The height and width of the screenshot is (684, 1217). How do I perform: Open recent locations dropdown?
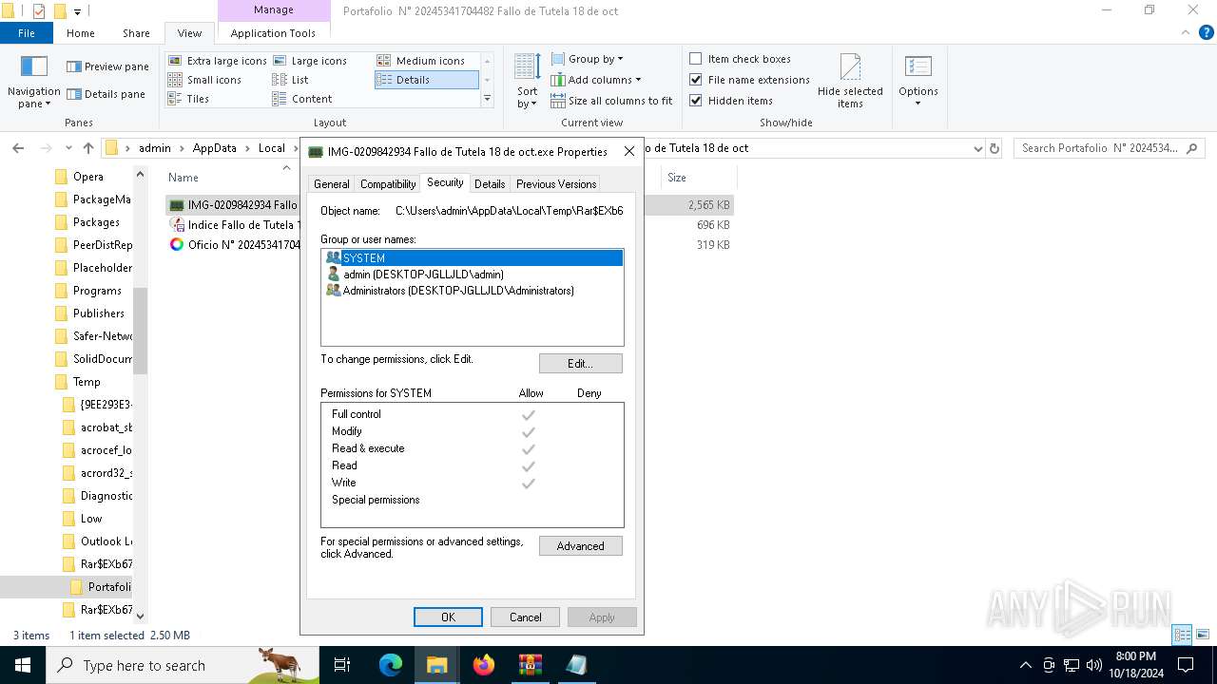68,148
